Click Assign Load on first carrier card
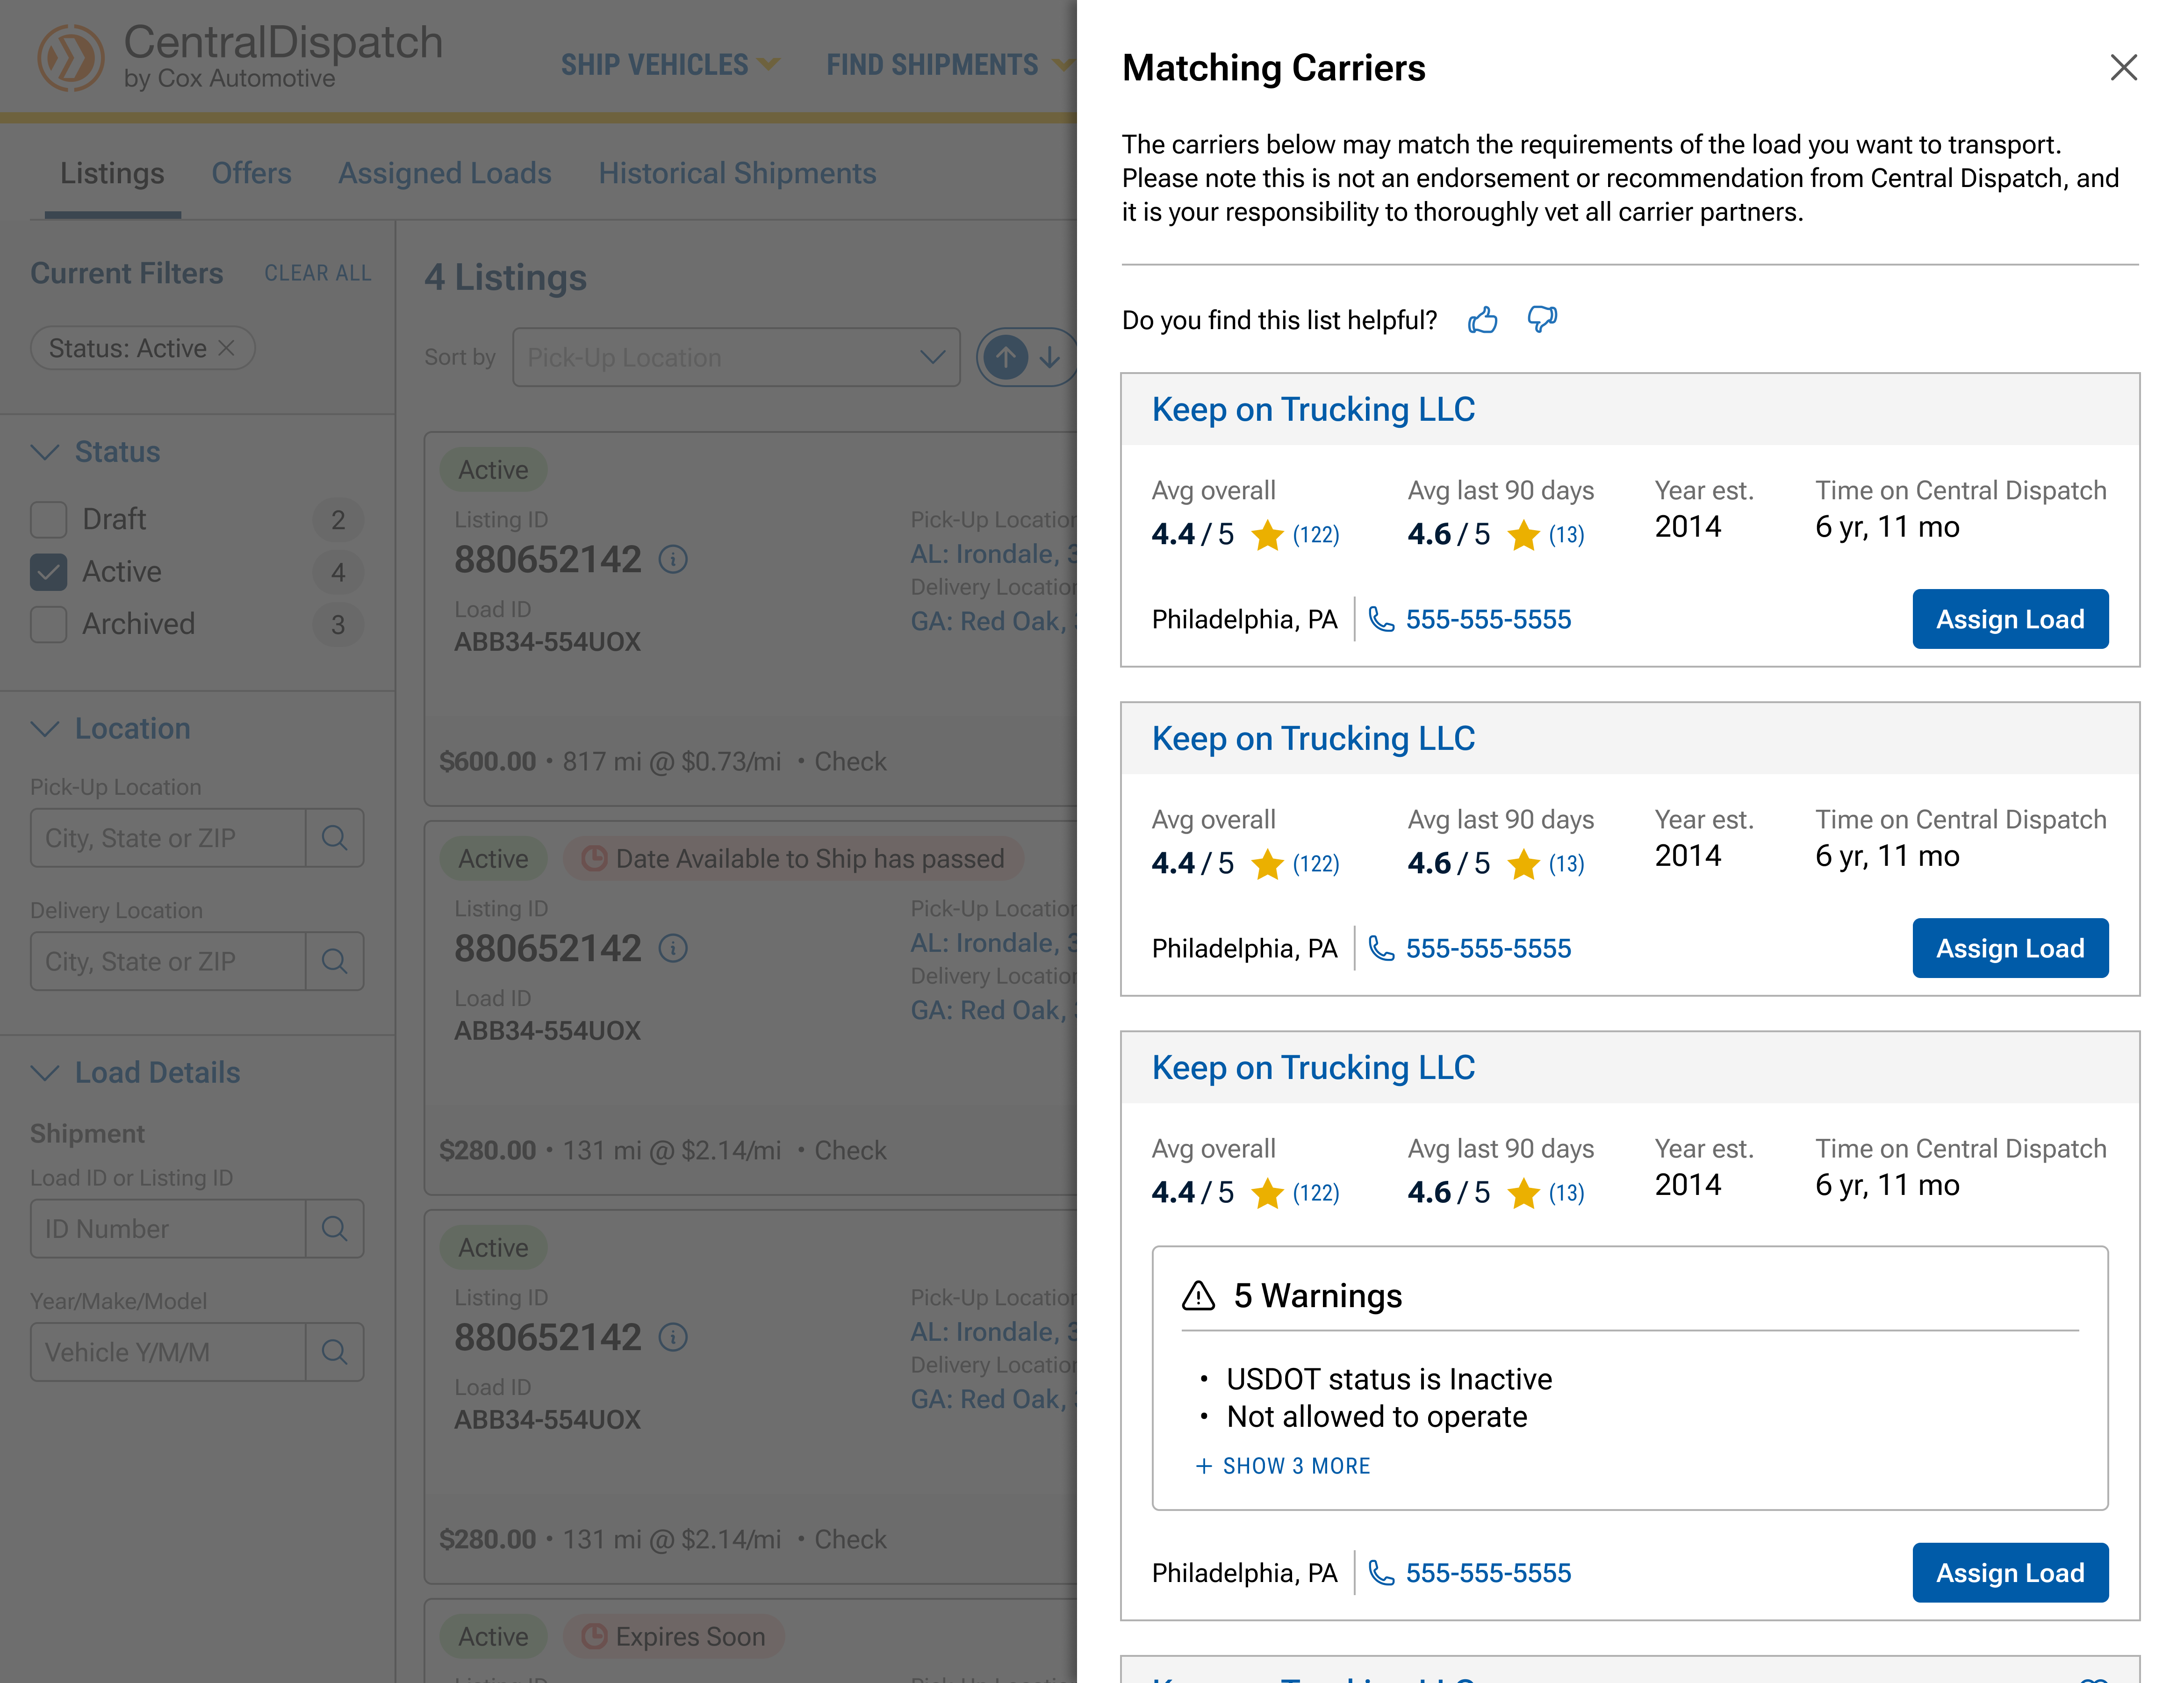This screenshot has width=2184, height=1683. (x=2010, y=619)
